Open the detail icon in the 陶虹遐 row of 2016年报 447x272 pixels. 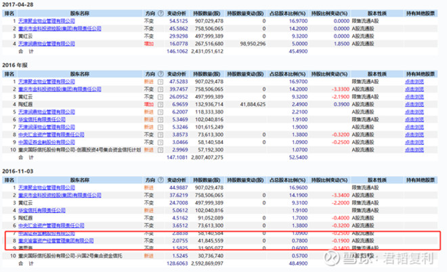tap(161, 104)
